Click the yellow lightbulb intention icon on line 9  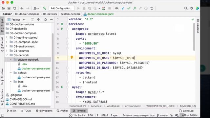[x=72, y=57]
